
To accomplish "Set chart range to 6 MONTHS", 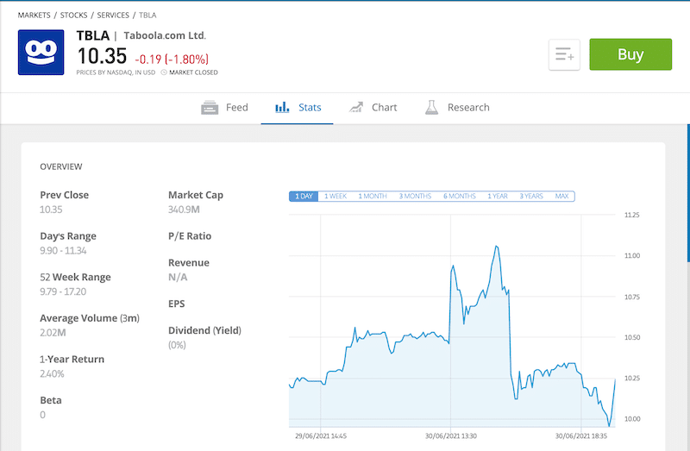I will [x=460, y=197].
